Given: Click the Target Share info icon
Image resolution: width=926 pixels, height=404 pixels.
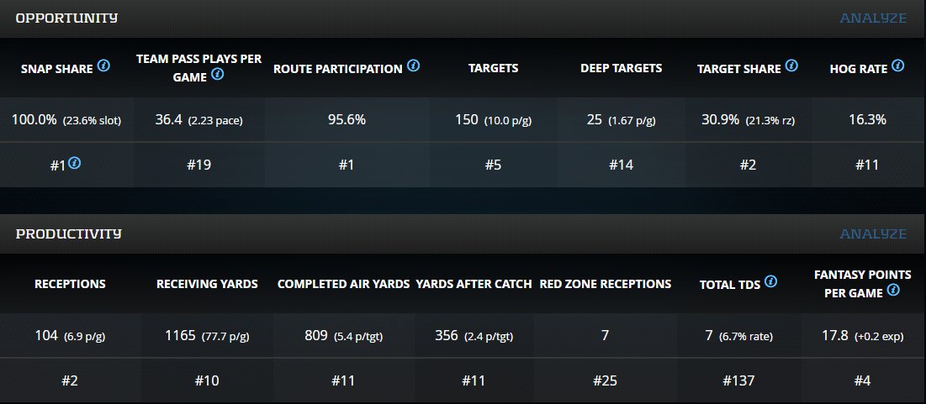Looking at the screenshot, I should (x=789, y=66).
